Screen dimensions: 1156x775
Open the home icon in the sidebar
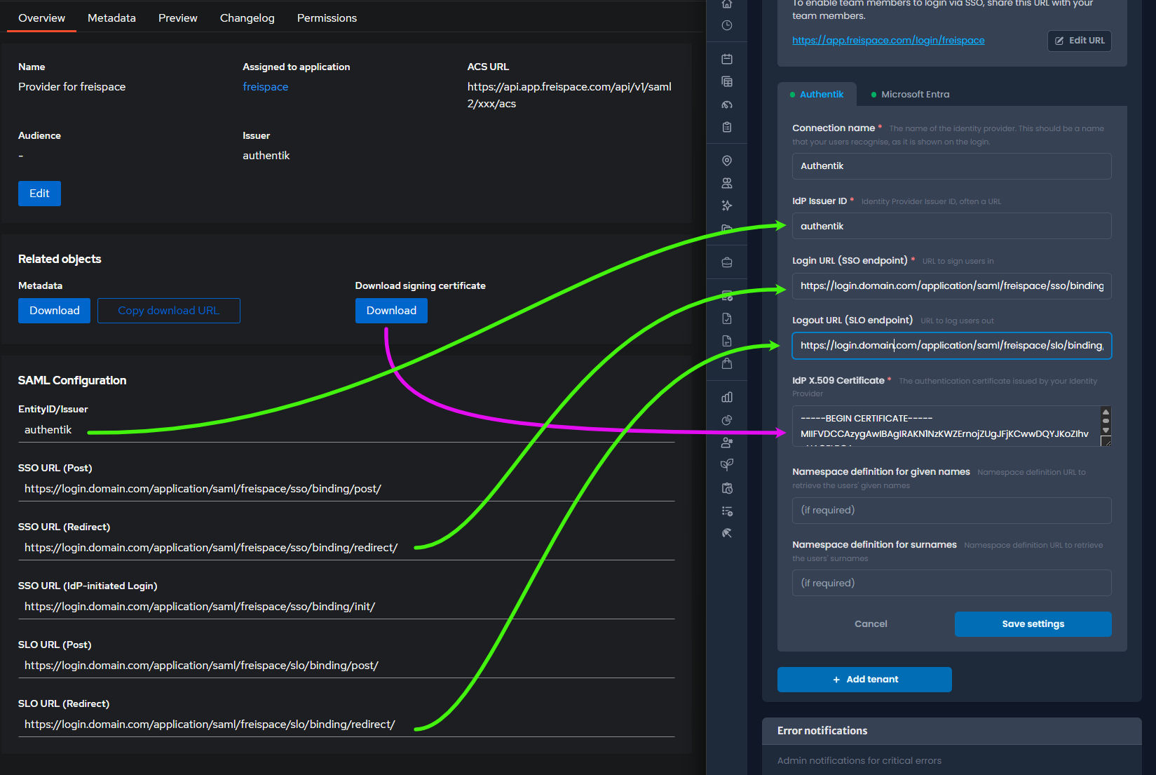[727, 4]
